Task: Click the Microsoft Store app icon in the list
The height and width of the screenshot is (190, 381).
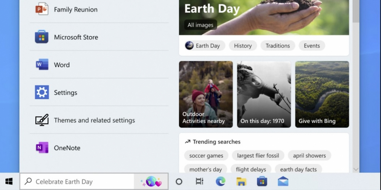Action: pyautogui.click(x=42, y=37)
